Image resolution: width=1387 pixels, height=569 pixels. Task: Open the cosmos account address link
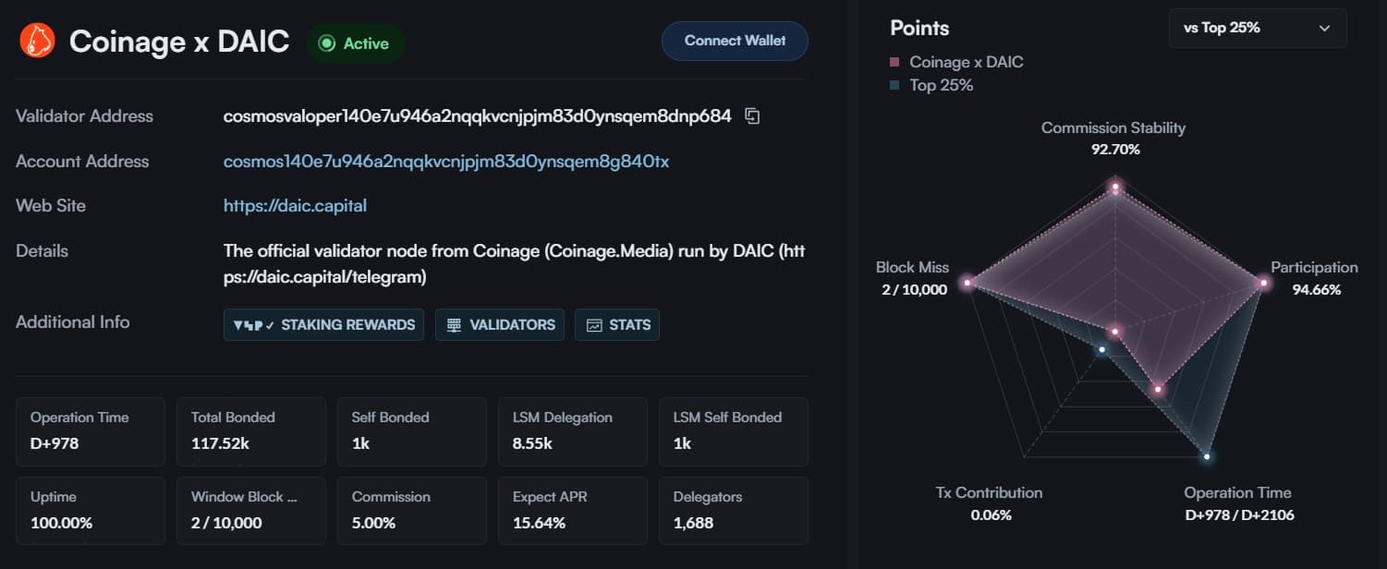pyautogui.click(x=445, y=162)
